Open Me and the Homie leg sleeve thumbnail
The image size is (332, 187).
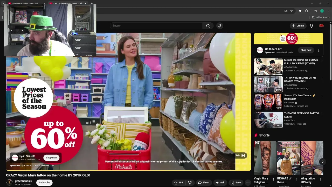268,66
